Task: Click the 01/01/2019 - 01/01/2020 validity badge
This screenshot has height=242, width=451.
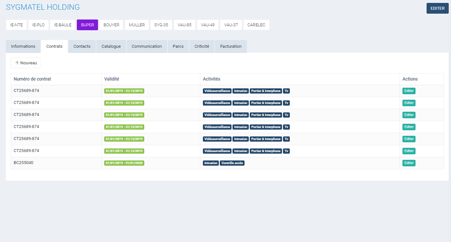Action: [x=124, y=163]
